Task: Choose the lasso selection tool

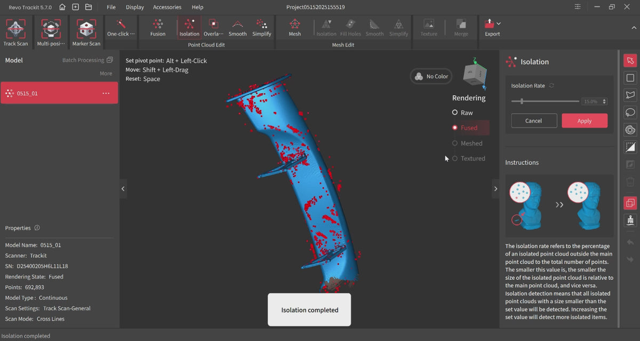Action: 630,113
